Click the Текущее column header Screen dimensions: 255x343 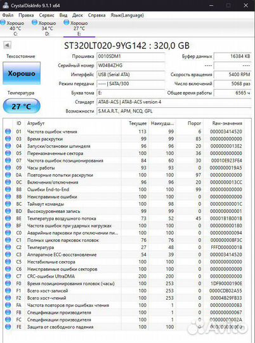[138, 123]
